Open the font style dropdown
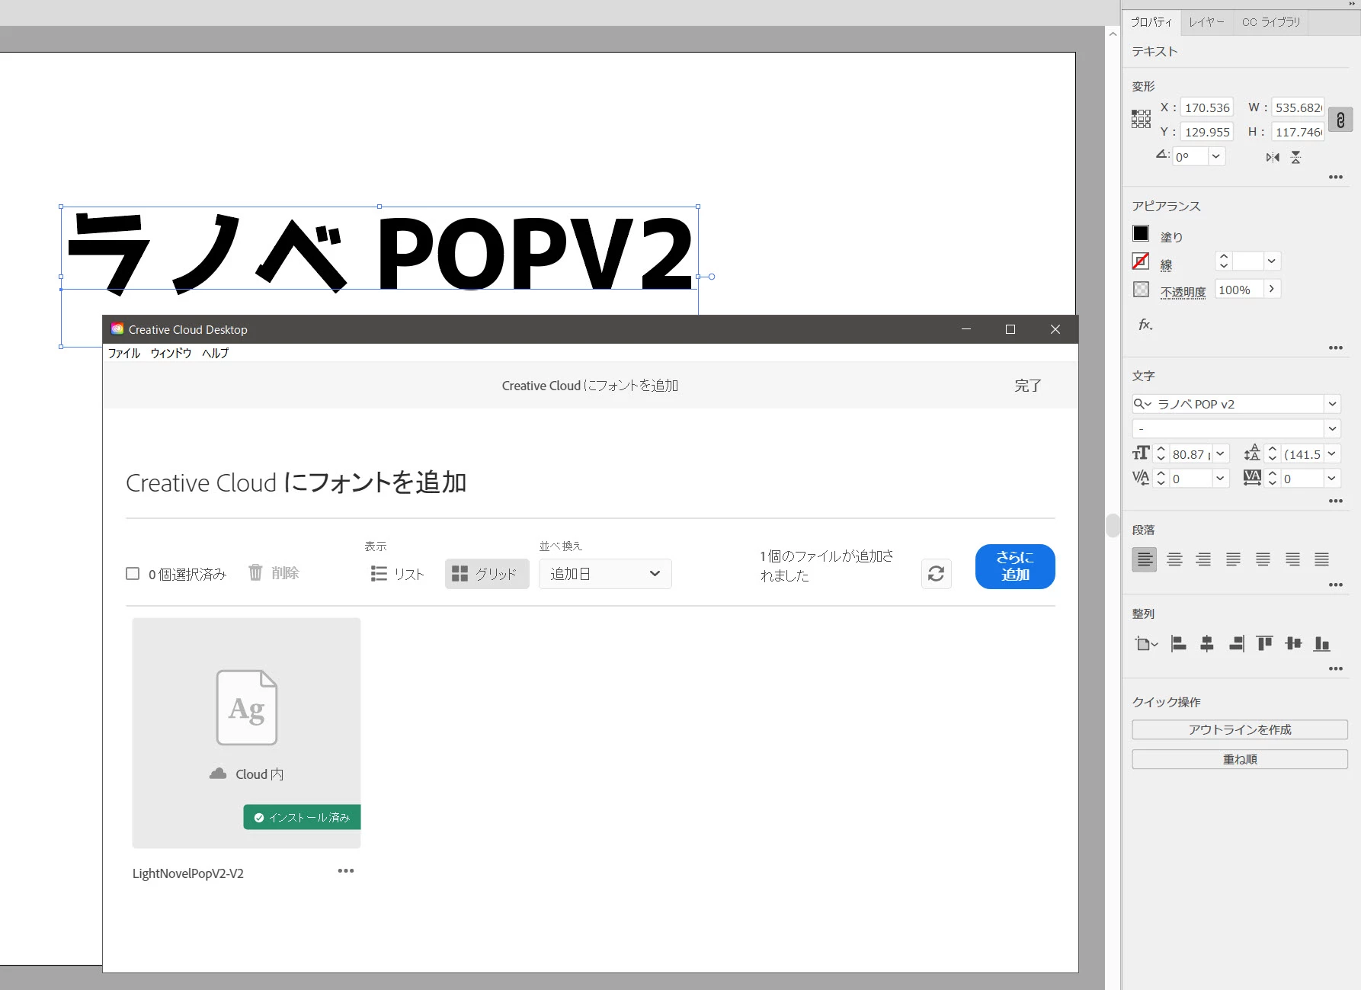 [1333, 428]
